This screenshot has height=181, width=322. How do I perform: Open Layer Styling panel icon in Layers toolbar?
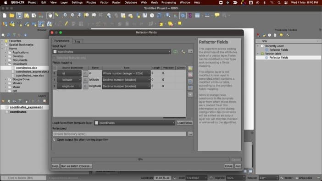pyautogui.click(x=3, y=101)
